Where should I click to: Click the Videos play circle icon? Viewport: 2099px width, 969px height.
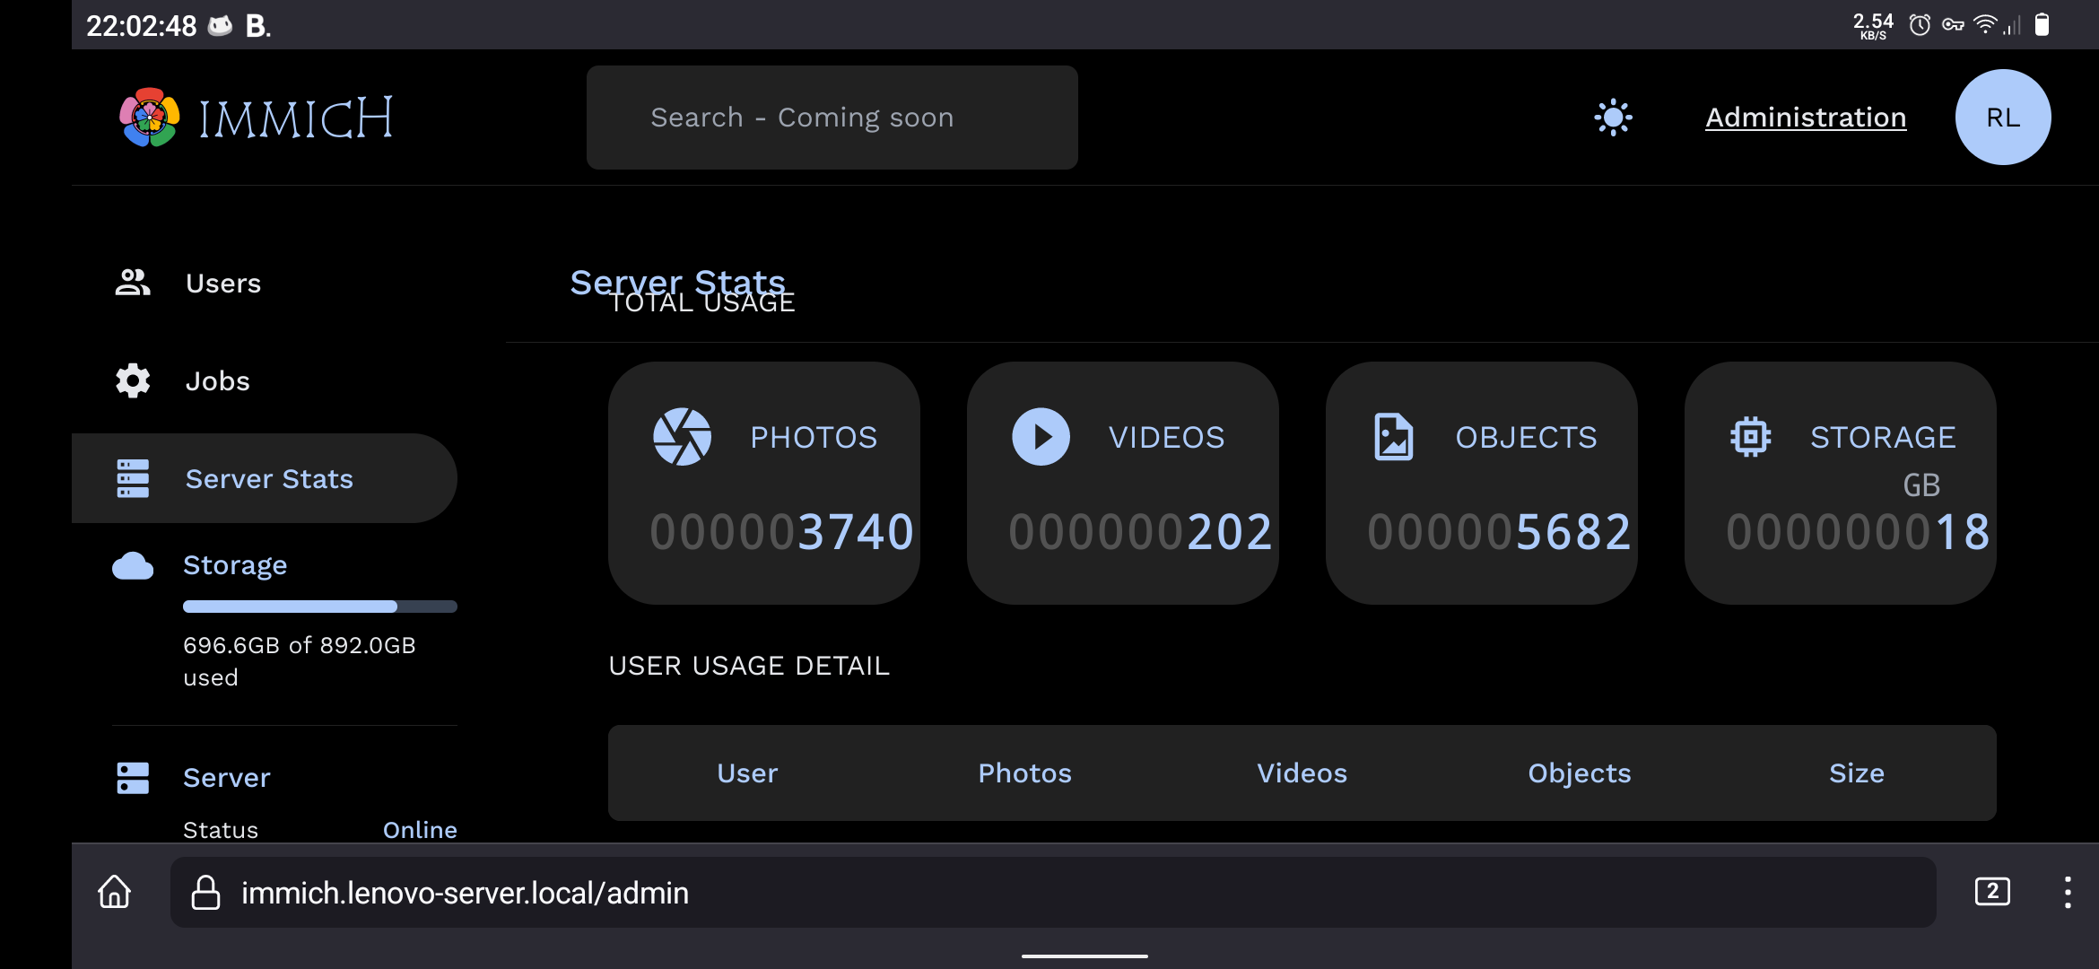[1041, 437]
